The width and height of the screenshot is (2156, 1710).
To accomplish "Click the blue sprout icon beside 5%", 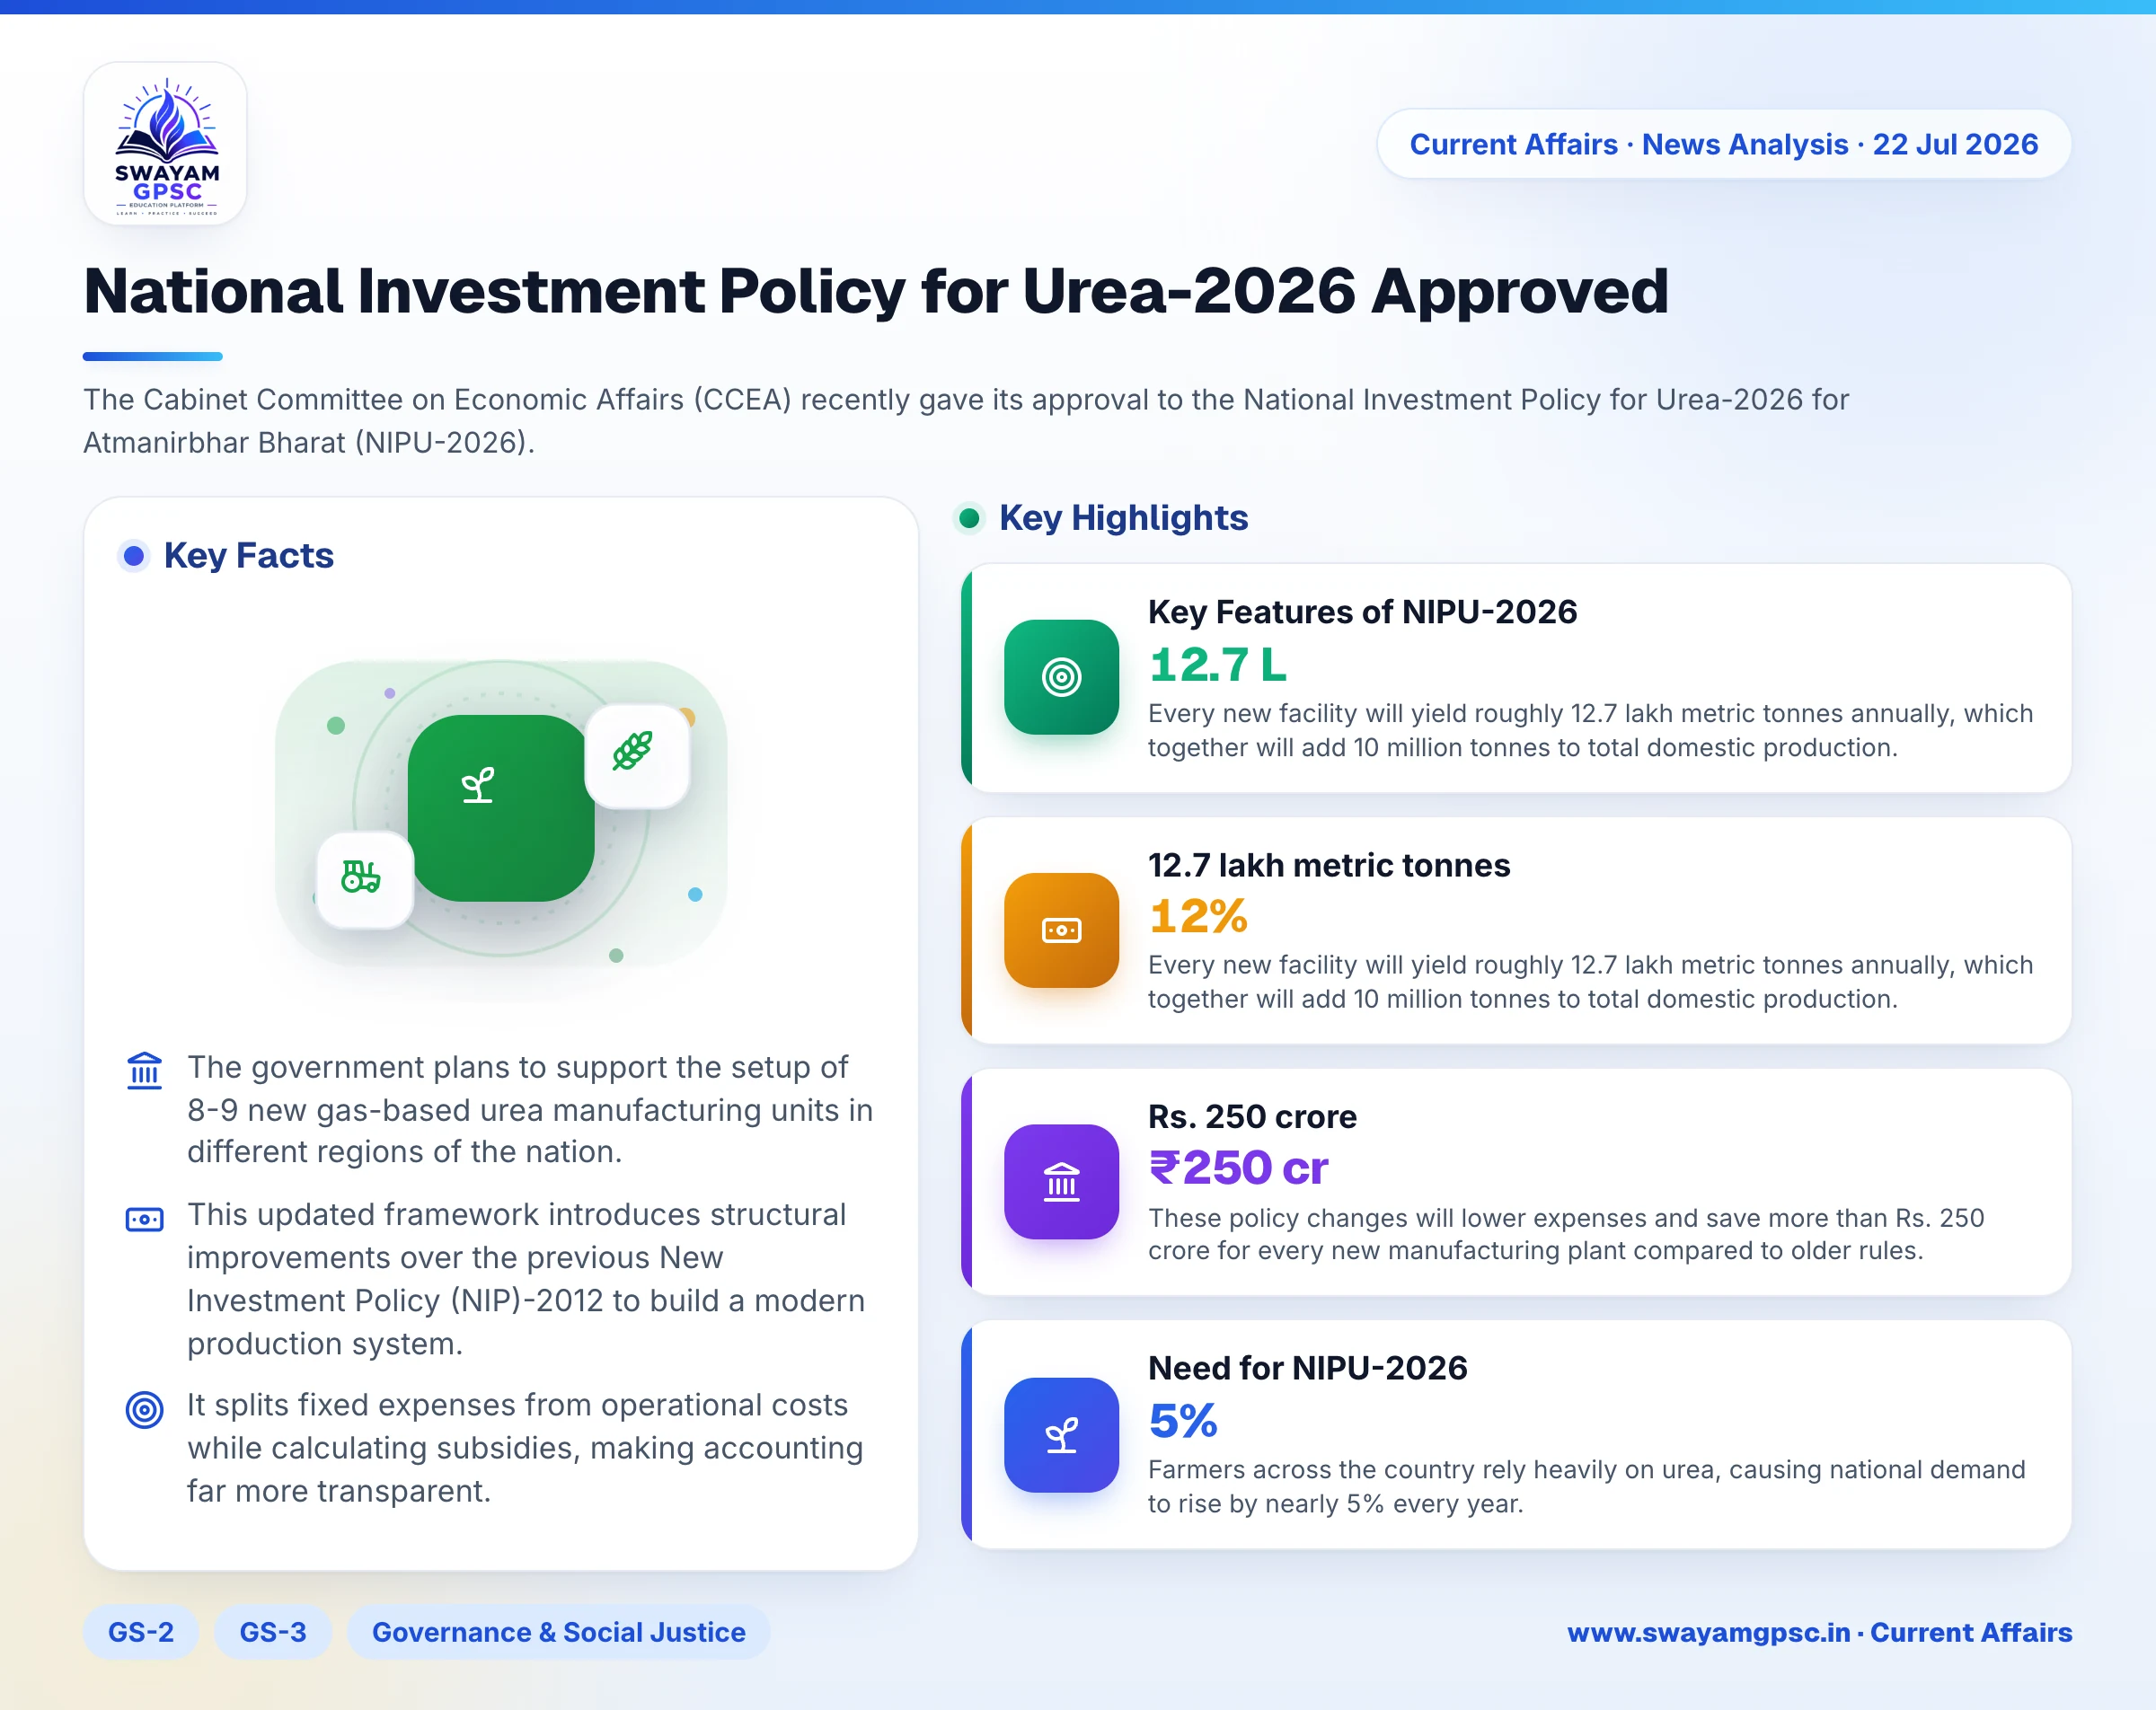I will 1061,1435.
